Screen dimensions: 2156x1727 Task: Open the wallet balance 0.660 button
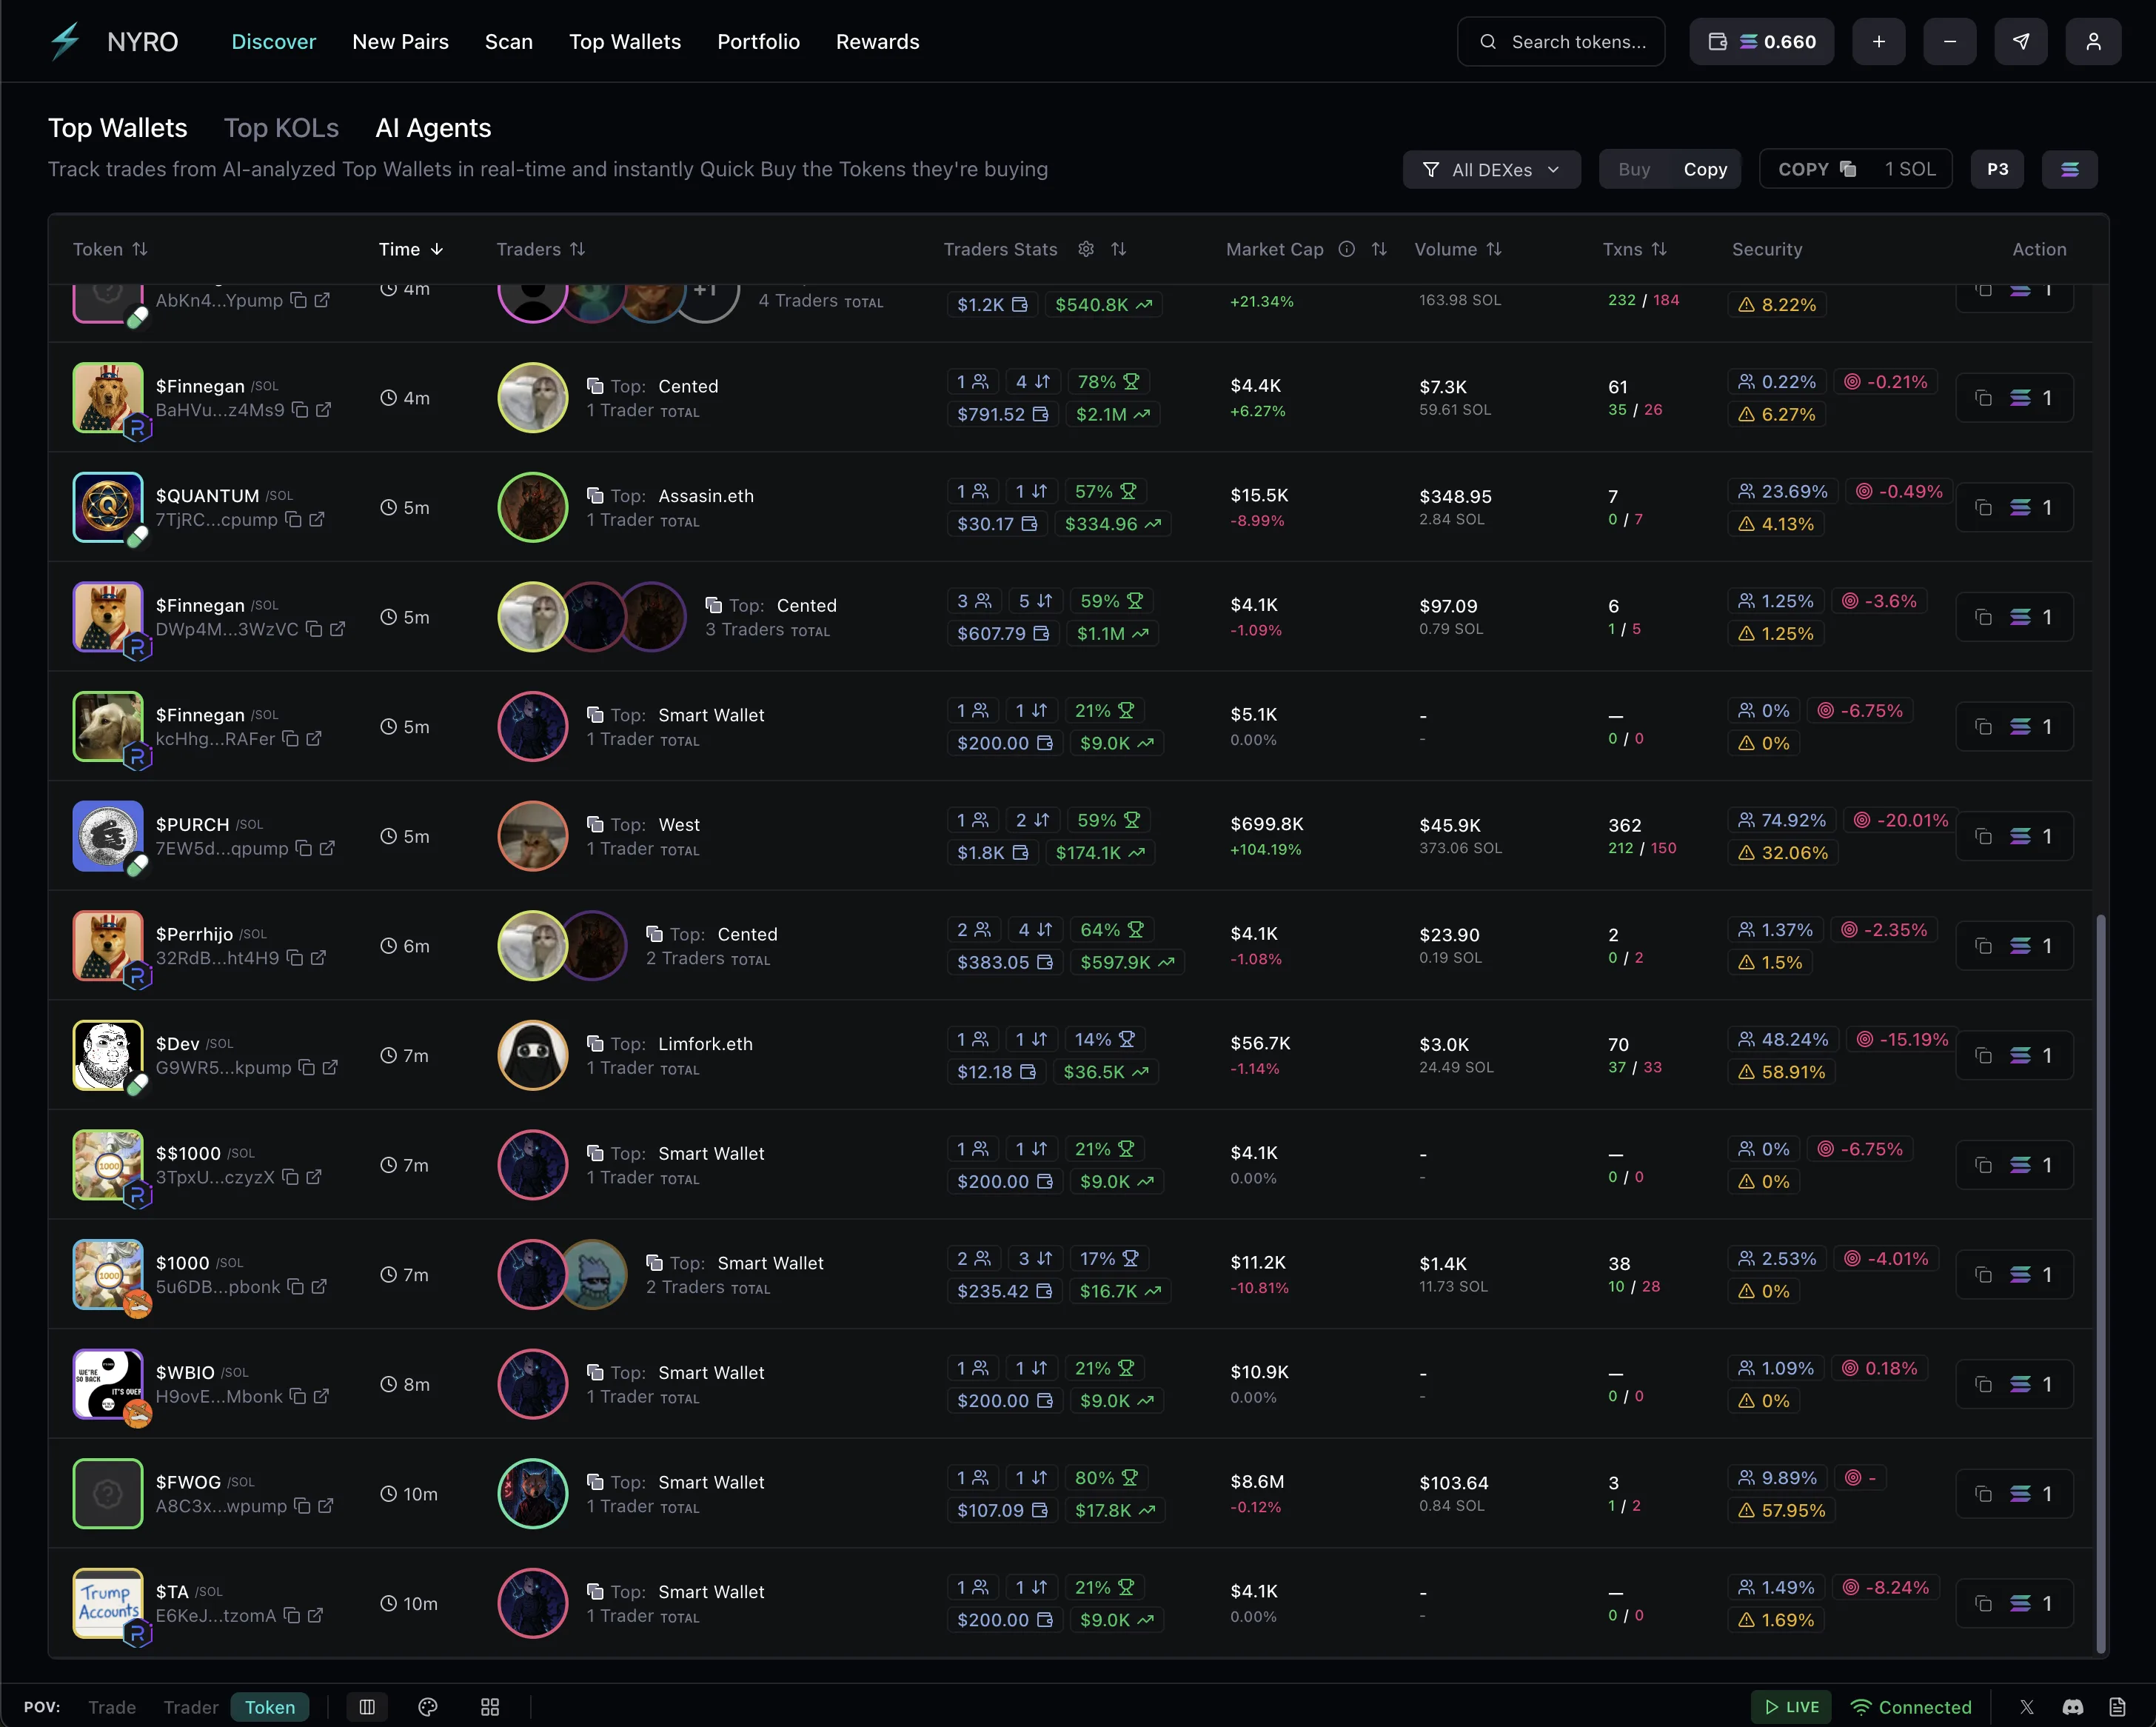pyautogui.click(x=1761, y=41)
